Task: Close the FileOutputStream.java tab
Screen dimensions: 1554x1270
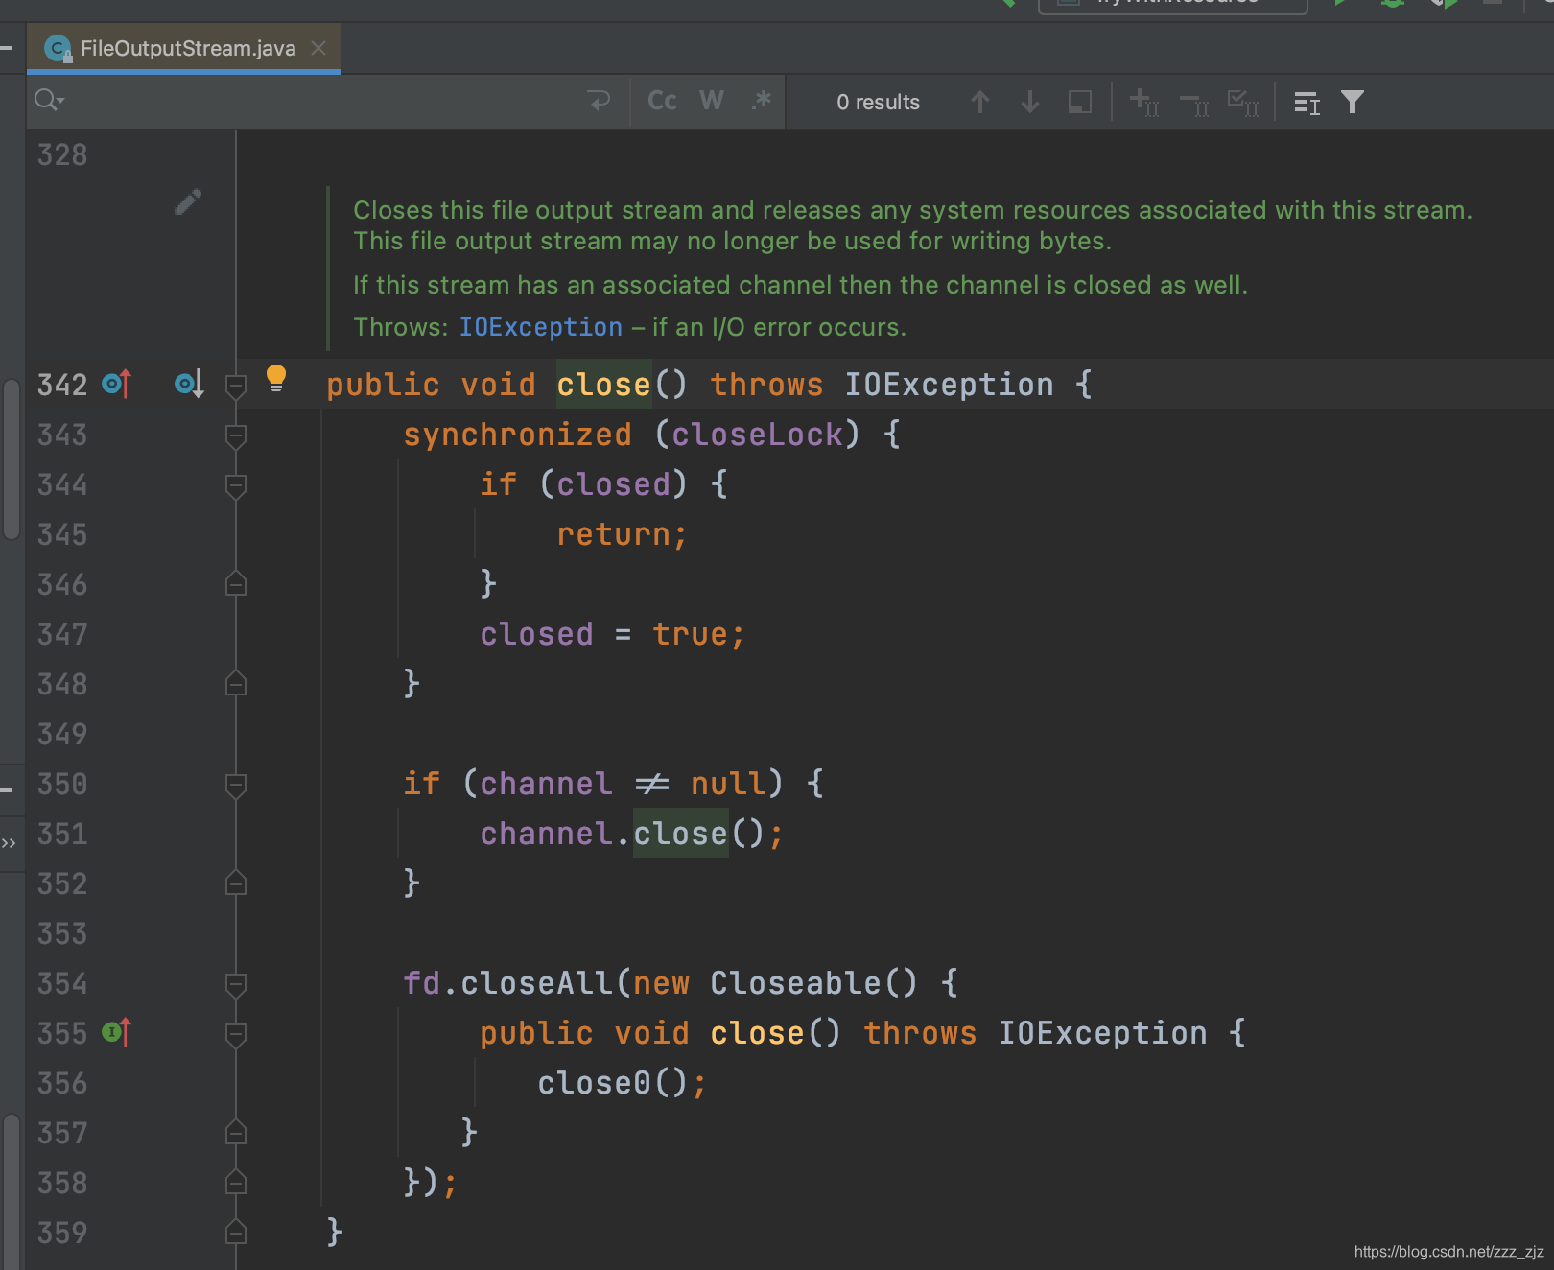Action: pos(318,48)
